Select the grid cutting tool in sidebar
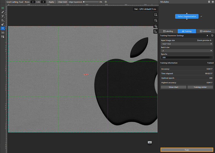 [x=3, y=28]
